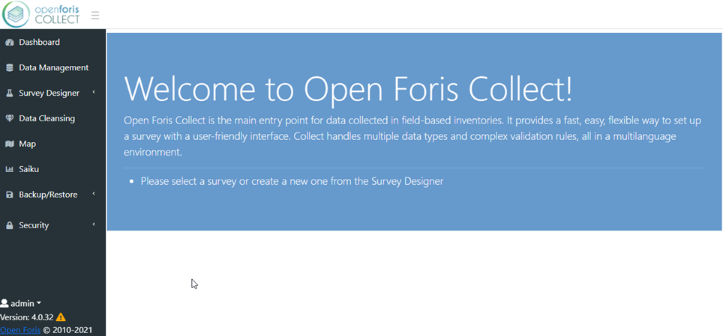Go to the Data Cleansing section
The image size is (723, 336).
click(x=52, y=119)
